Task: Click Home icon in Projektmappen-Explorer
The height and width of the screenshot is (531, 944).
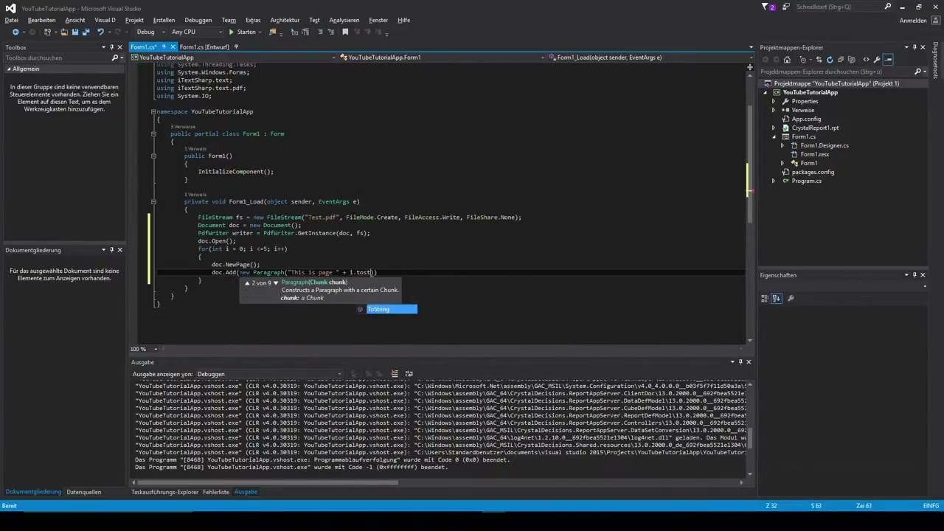Action: point(787,60)
